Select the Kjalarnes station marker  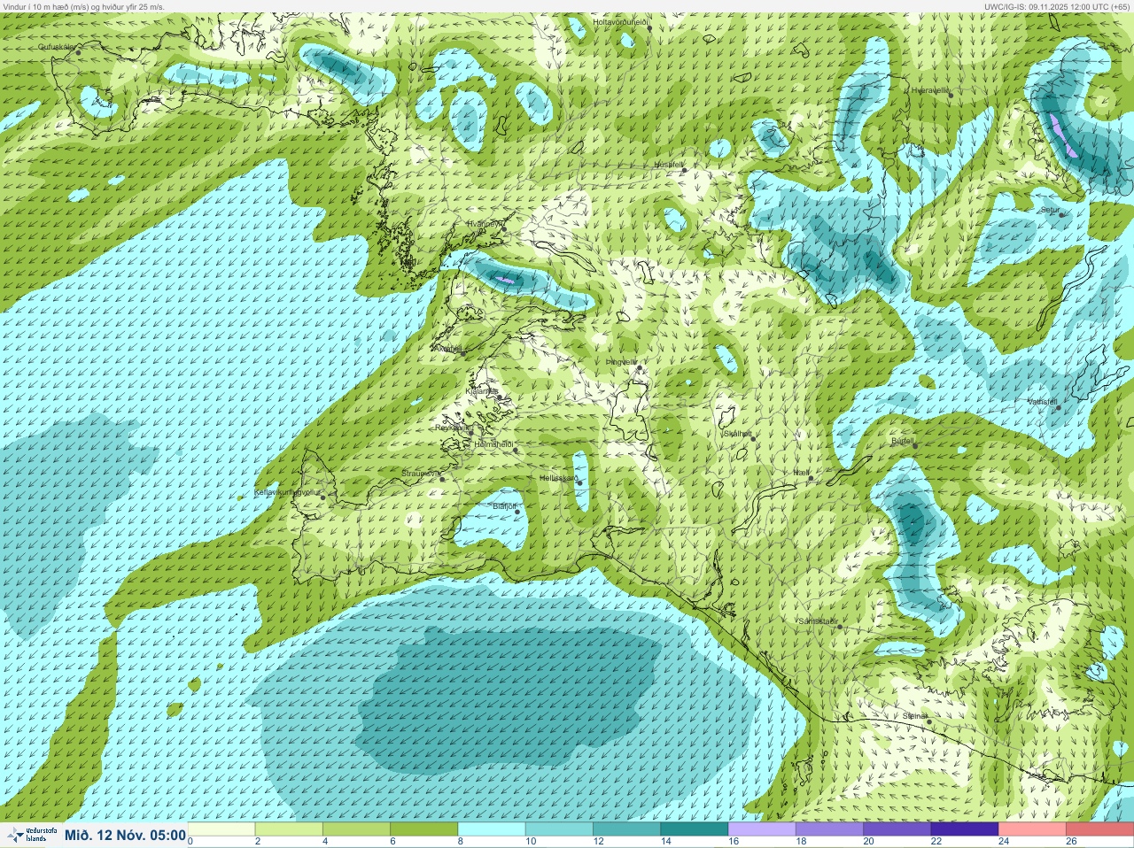click(500, 396)
